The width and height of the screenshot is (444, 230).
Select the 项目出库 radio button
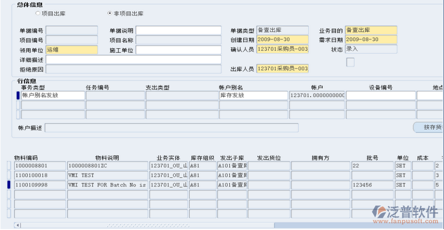point(38,13)
